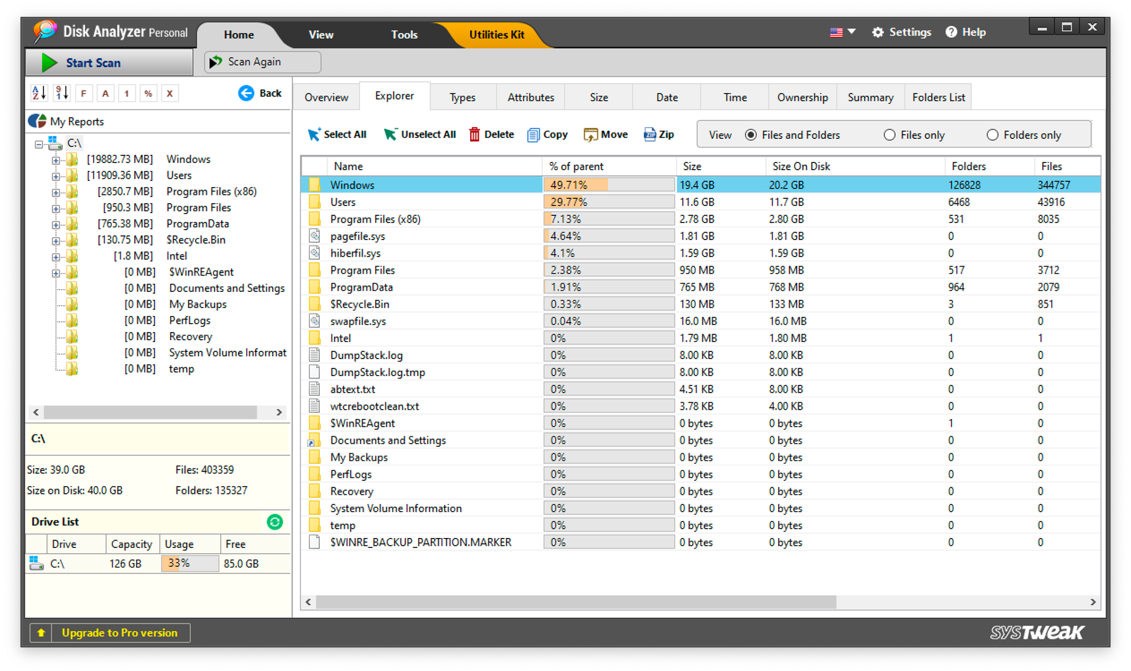Viewport: 1131px width, 671px height.
Task: Select the Folders only view option
Action: [993, 135]
